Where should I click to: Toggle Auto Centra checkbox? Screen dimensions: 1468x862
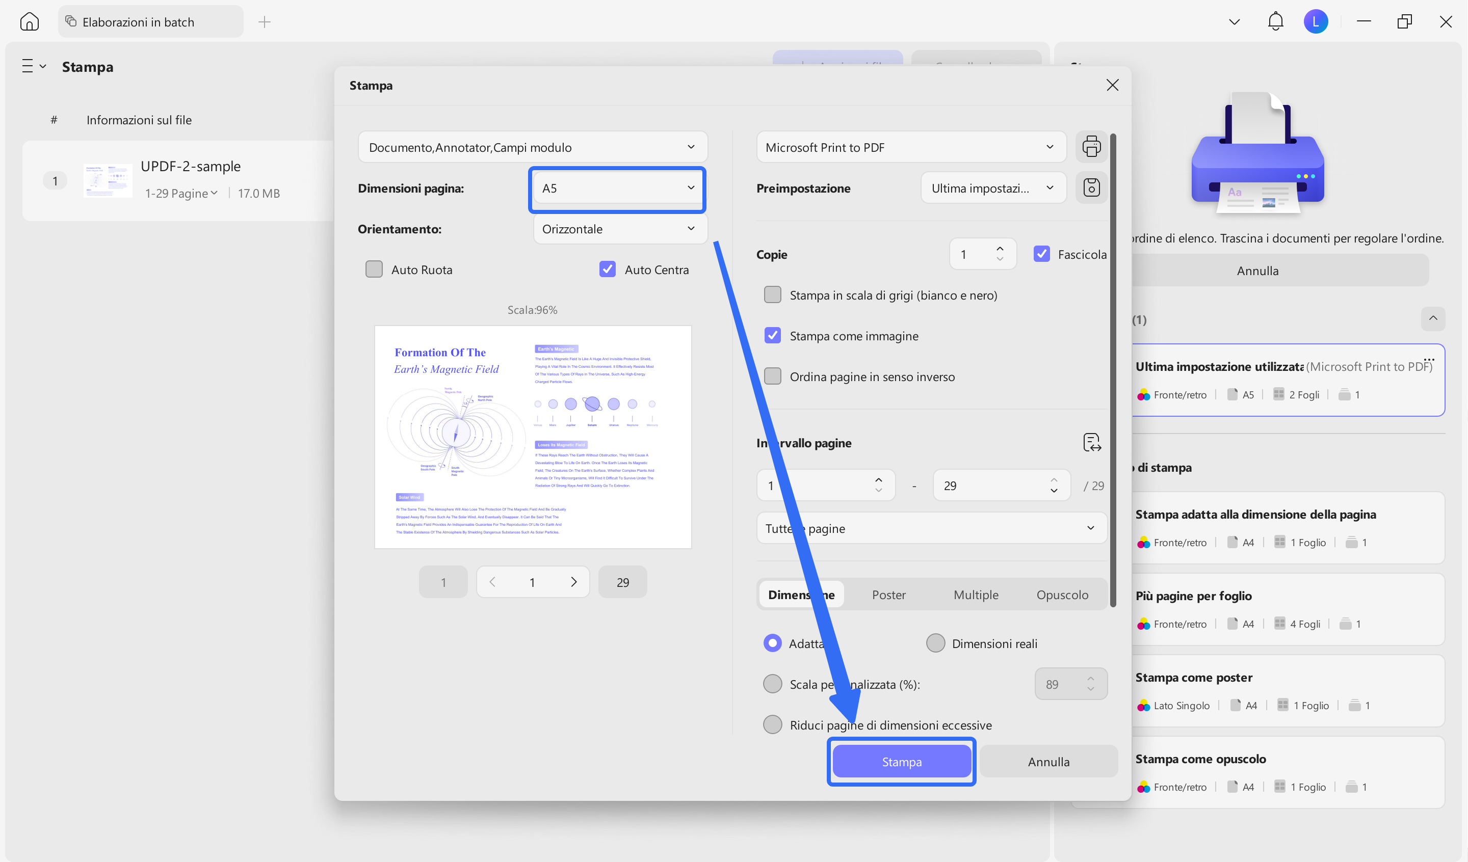(x=608, y=269)
